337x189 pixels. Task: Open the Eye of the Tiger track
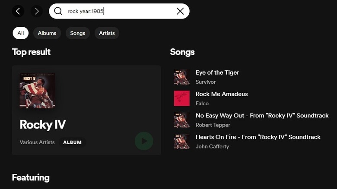[x=217, y=72]
